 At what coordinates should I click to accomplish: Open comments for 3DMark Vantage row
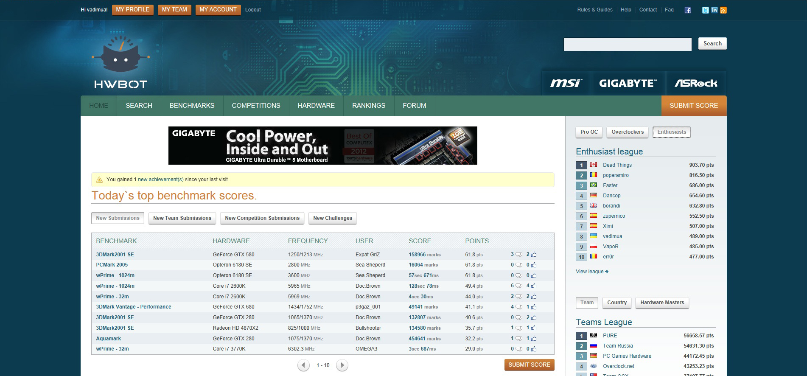pos(518,307)
